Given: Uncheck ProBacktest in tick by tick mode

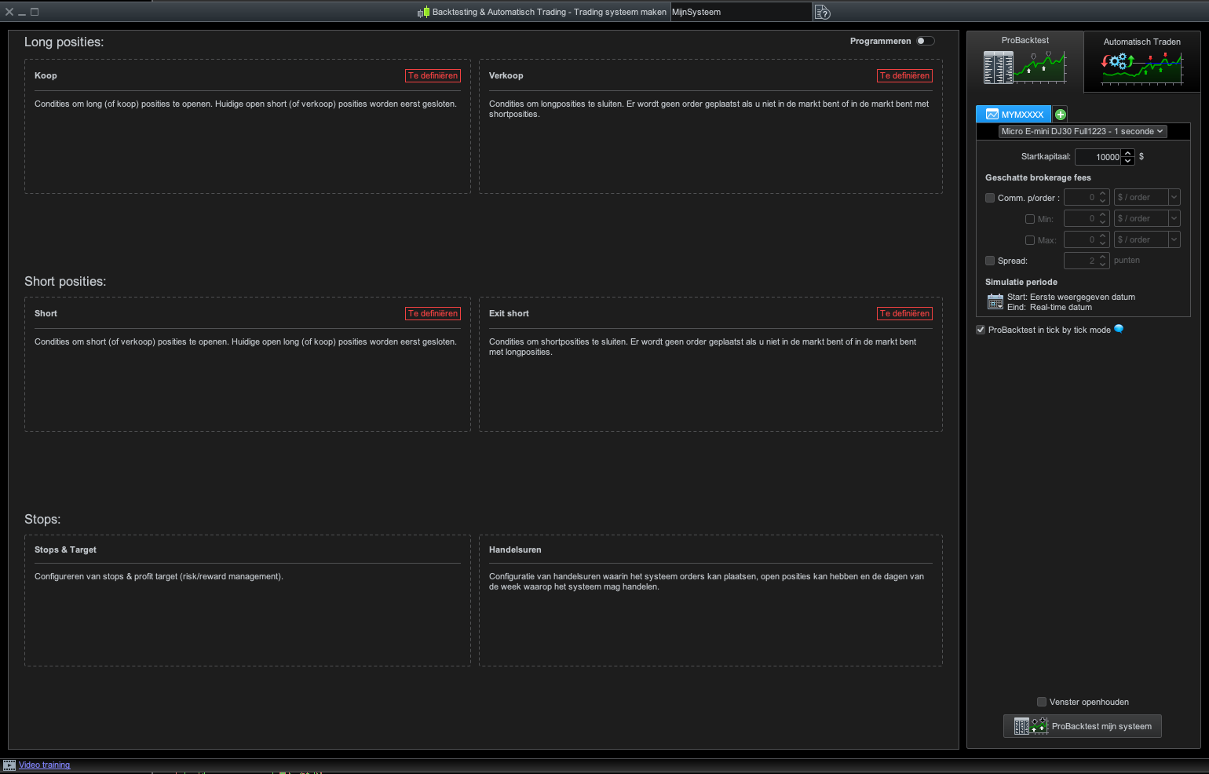Looking at the screenshot, I should click(981, 330).
